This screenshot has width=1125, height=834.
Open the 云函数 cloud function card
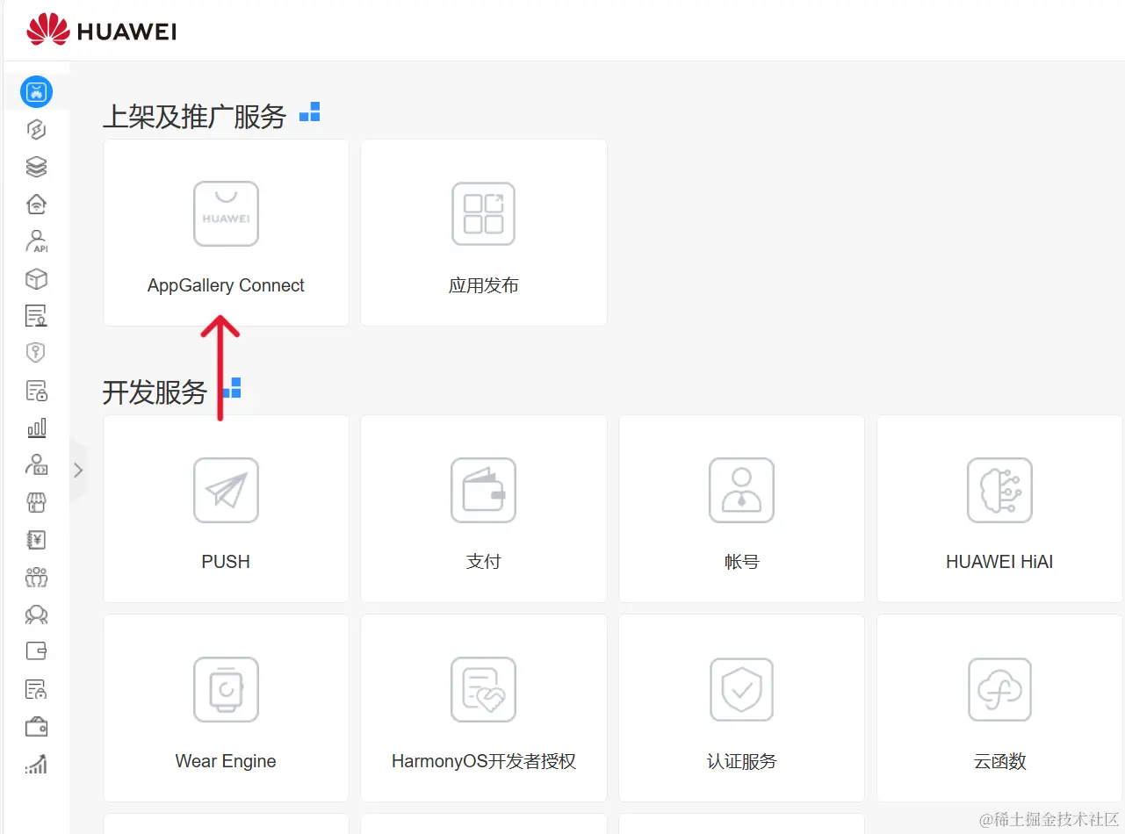pos(999,708)
